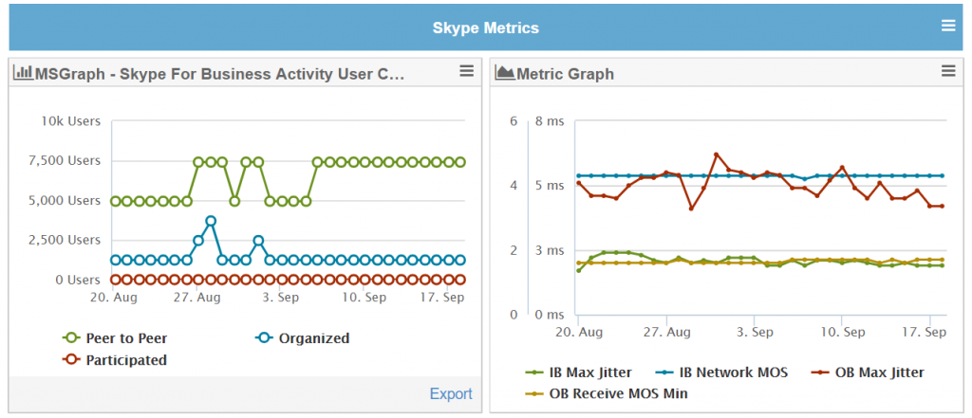
Task: Open the Metric Graph widget hamburger menu
Action: [948, 71]
